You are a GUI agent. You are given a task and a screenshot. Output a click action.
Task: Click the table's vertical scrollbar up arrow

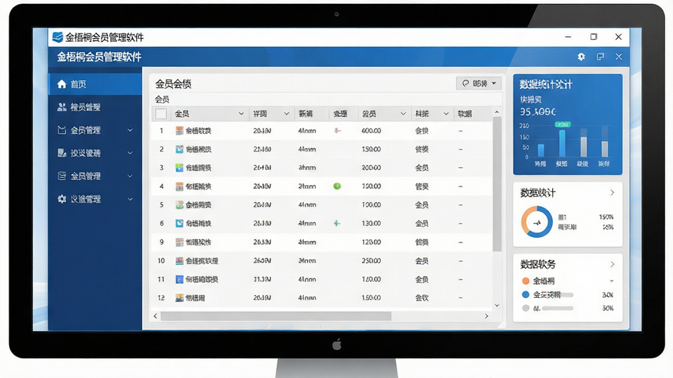[497, 112]
